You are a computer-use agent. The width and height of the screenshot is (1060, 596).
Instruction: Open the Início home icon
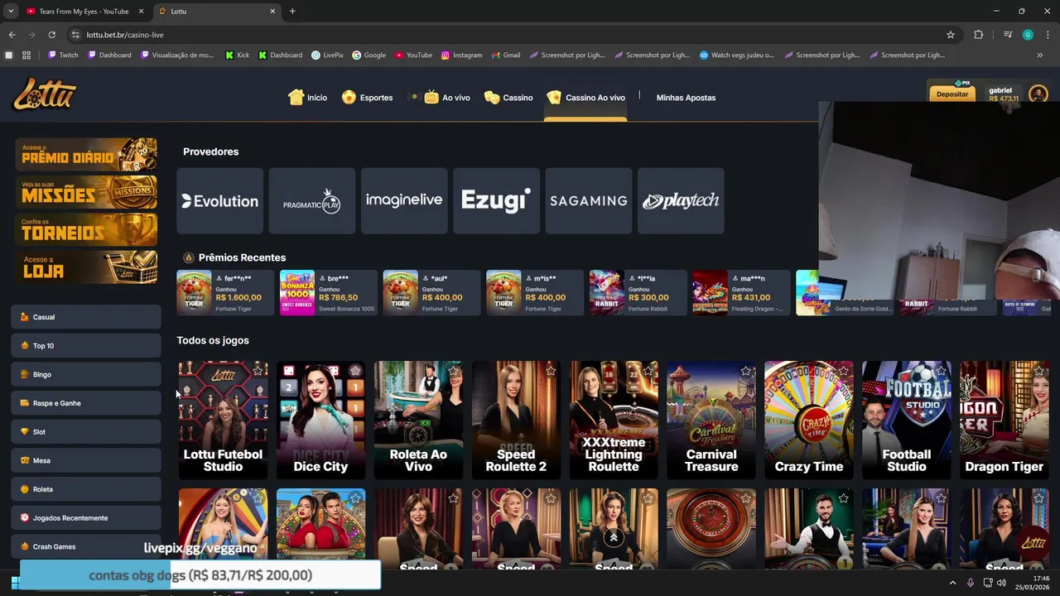(x=296, y=97)
